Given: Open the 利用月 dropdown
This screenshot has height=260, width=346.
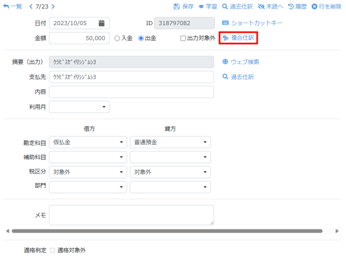Looking at the screenshot, I should pos(80,107).
